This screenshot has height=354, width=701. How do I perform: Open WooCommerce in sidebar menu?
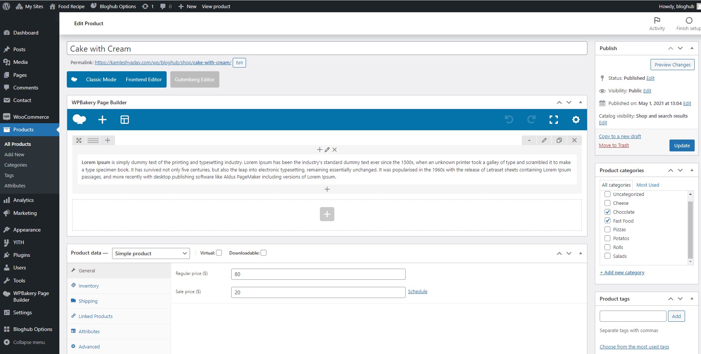[30, 117]
